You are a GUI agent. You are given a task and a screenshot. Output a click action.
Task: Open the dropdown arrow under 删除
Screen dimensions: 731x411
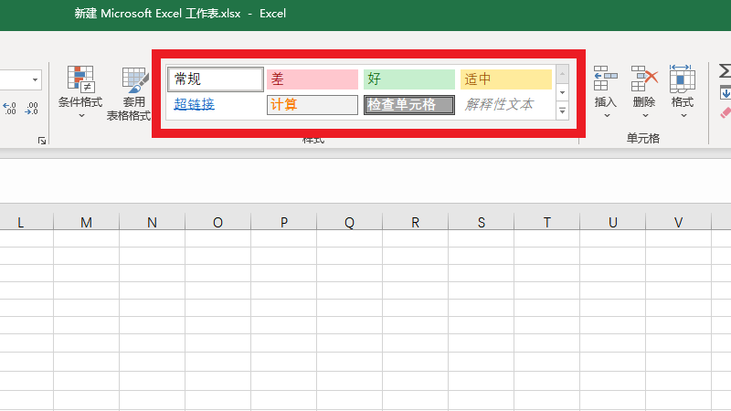(x=644, y=116)
